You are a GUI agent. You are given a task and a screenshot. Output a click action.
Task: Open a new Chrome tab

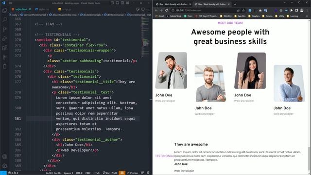tap(235, 4)
